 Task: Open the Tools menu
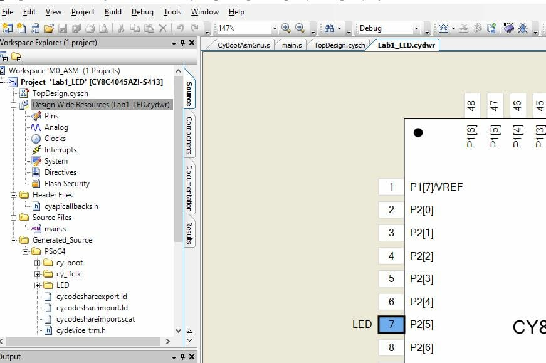coord(172,12)
